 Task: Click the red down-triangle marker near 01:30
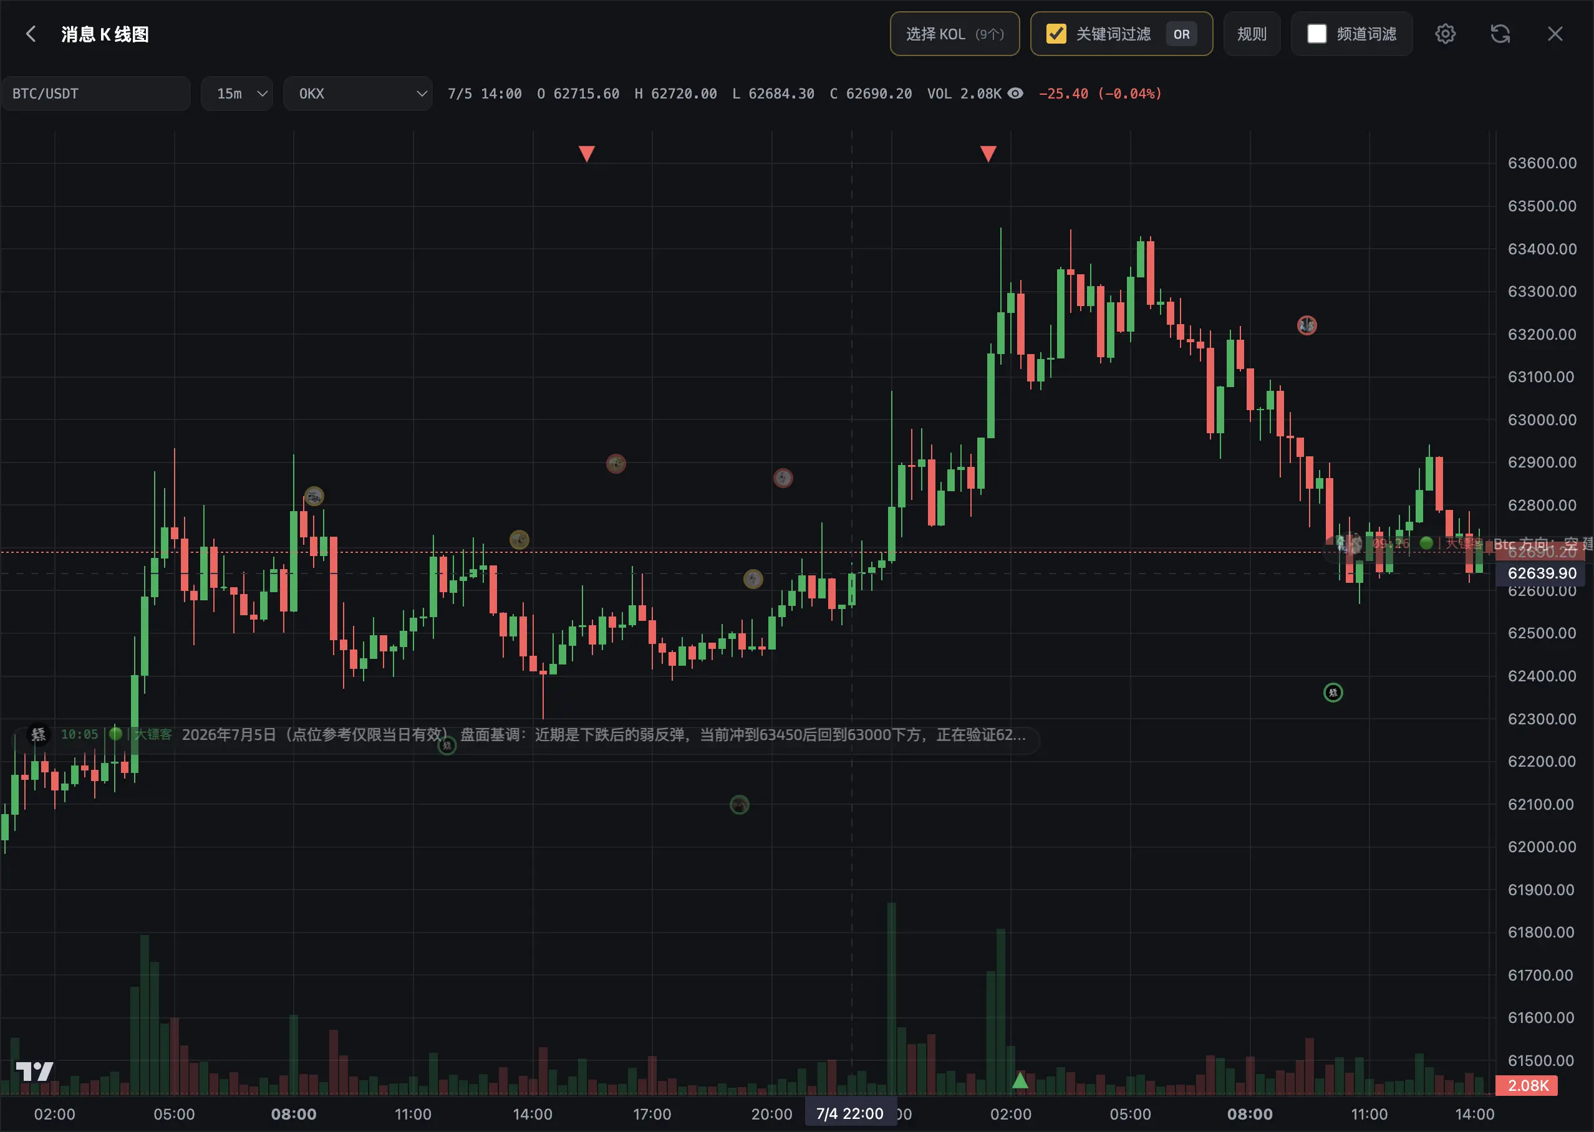(988, 153)
